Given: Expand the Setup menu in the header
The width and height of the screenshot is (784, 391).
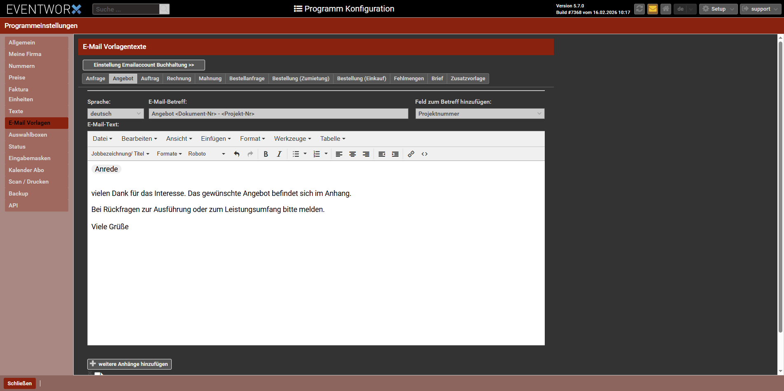Looking at the screenshot, I should (x=718, y=9).
